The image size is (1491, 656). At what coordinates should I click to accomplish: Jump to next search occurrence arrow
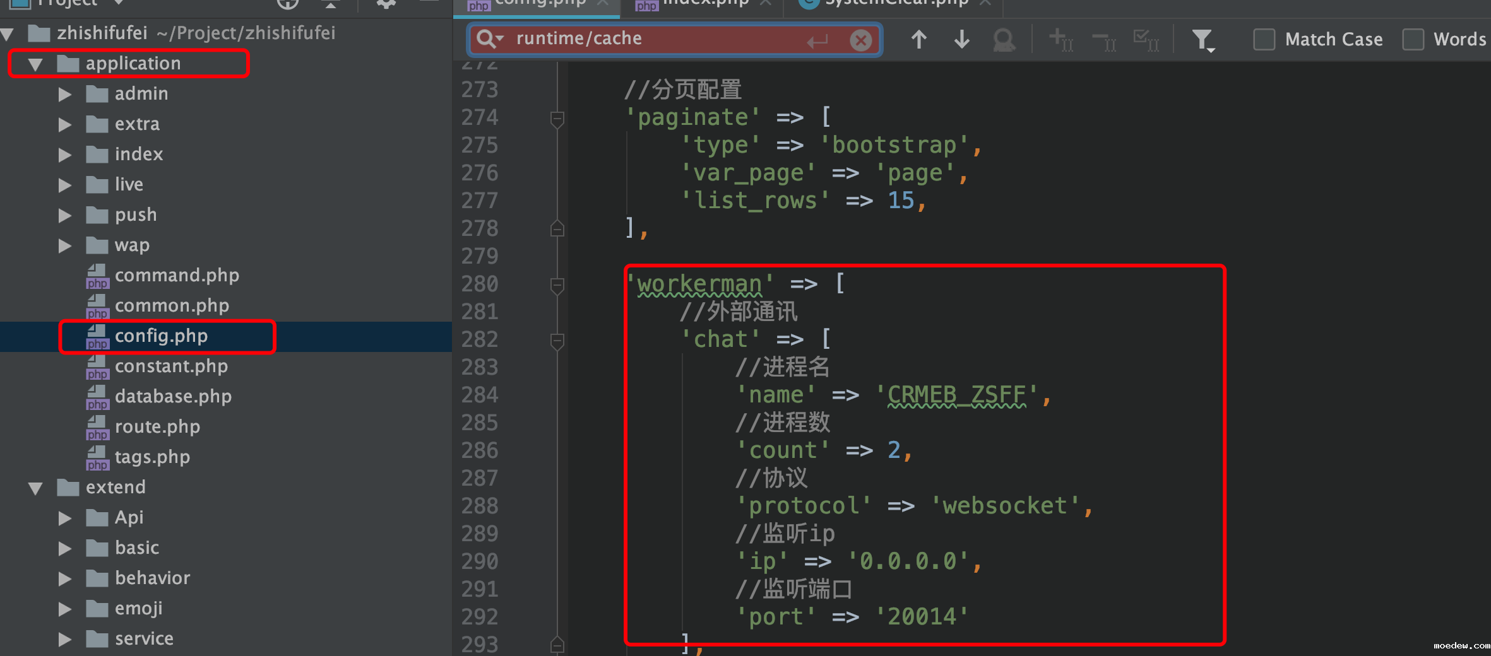961,40
